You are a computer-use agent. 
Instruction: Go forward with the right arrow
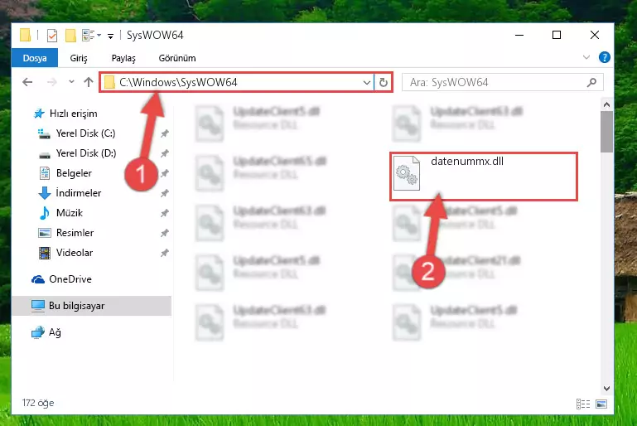[x=51, y=82]
